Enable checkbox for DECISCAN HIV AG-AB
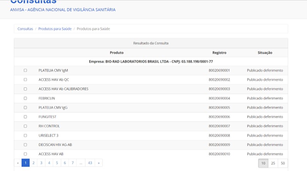This screenshot has width=307, height=171. (25, 145)
